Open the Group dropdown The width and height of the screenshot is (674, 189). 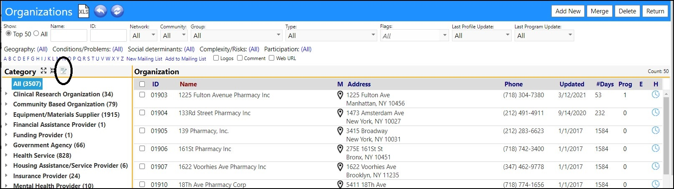[237, 35]
